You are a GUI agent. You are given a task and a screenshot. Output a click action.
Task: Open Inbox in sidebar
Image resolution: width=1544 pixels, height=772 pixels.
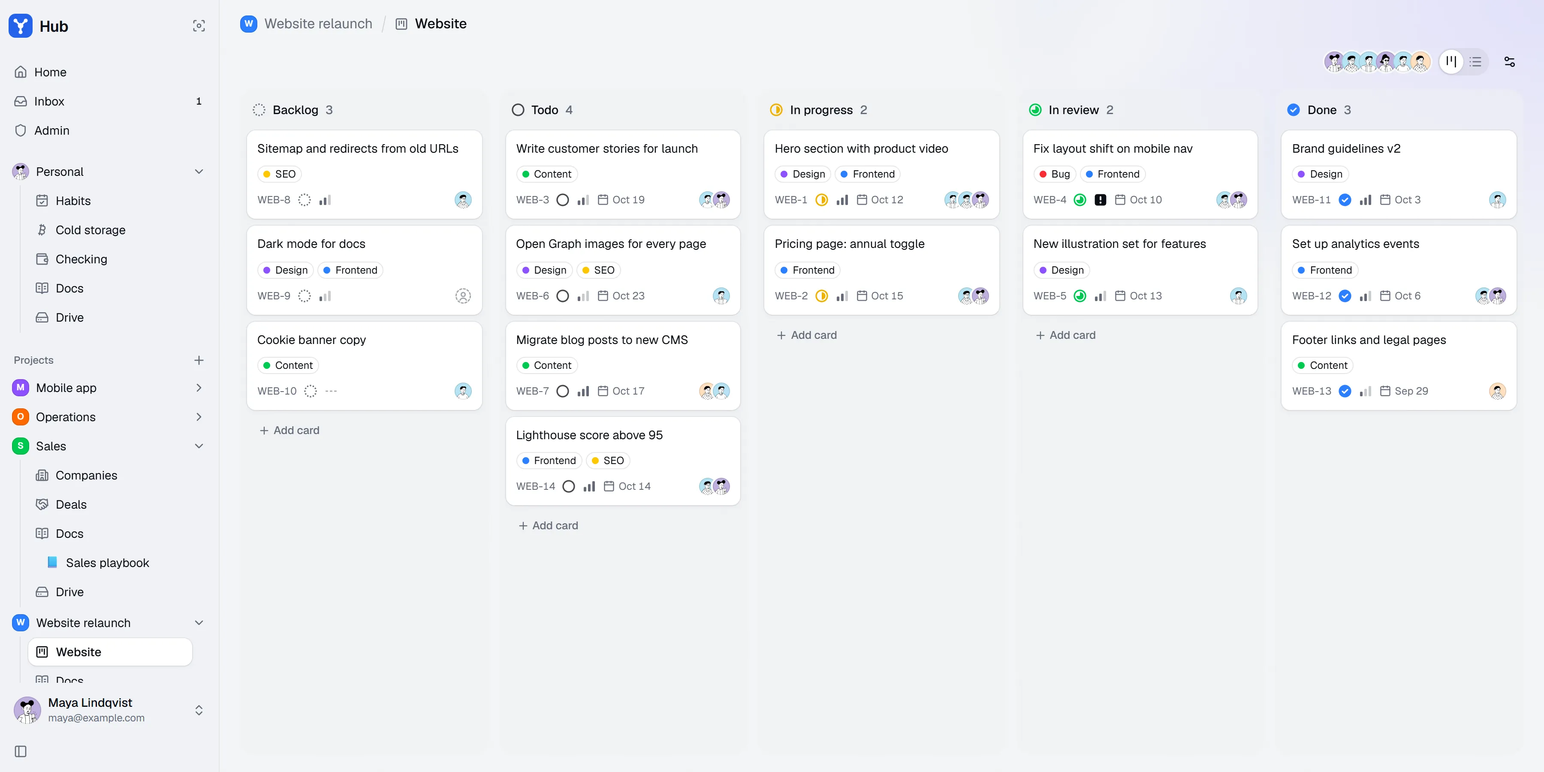pyautogui.click(x=110, y=101)
